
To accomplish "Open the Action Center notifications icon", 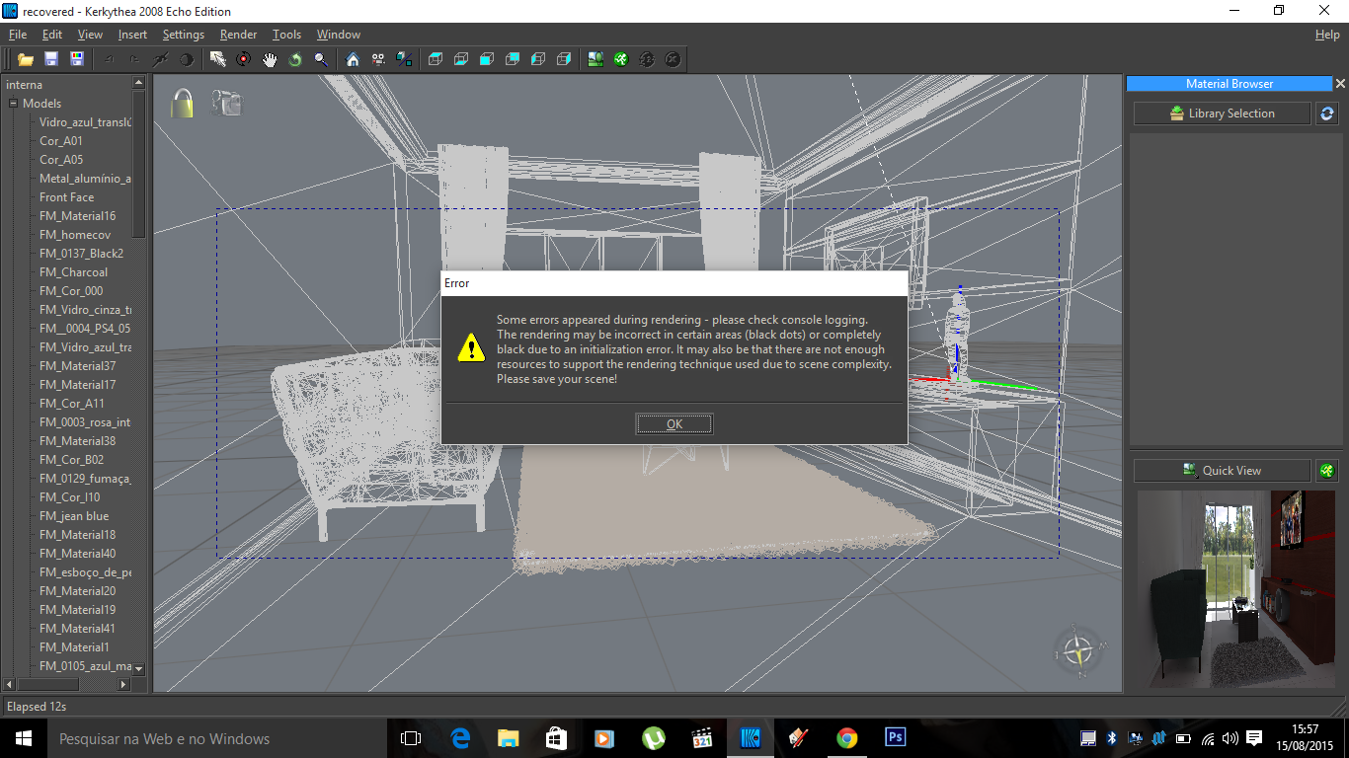I will (x=1254, y=738).
